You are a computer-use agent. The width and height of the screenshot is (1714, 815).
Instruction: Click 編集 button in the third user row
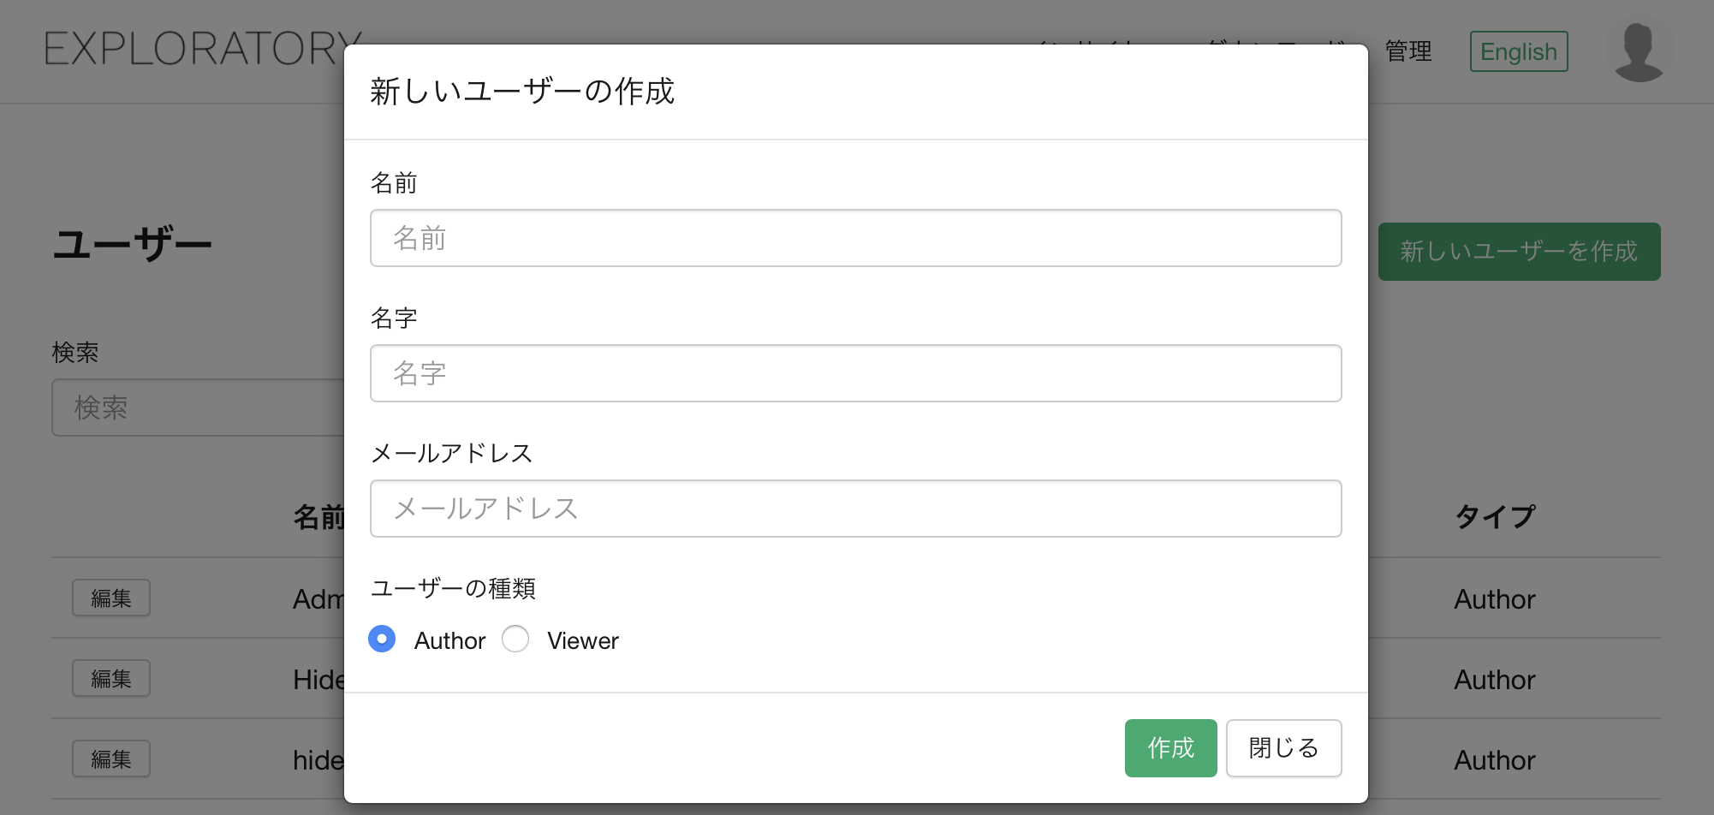pos(111,758)
